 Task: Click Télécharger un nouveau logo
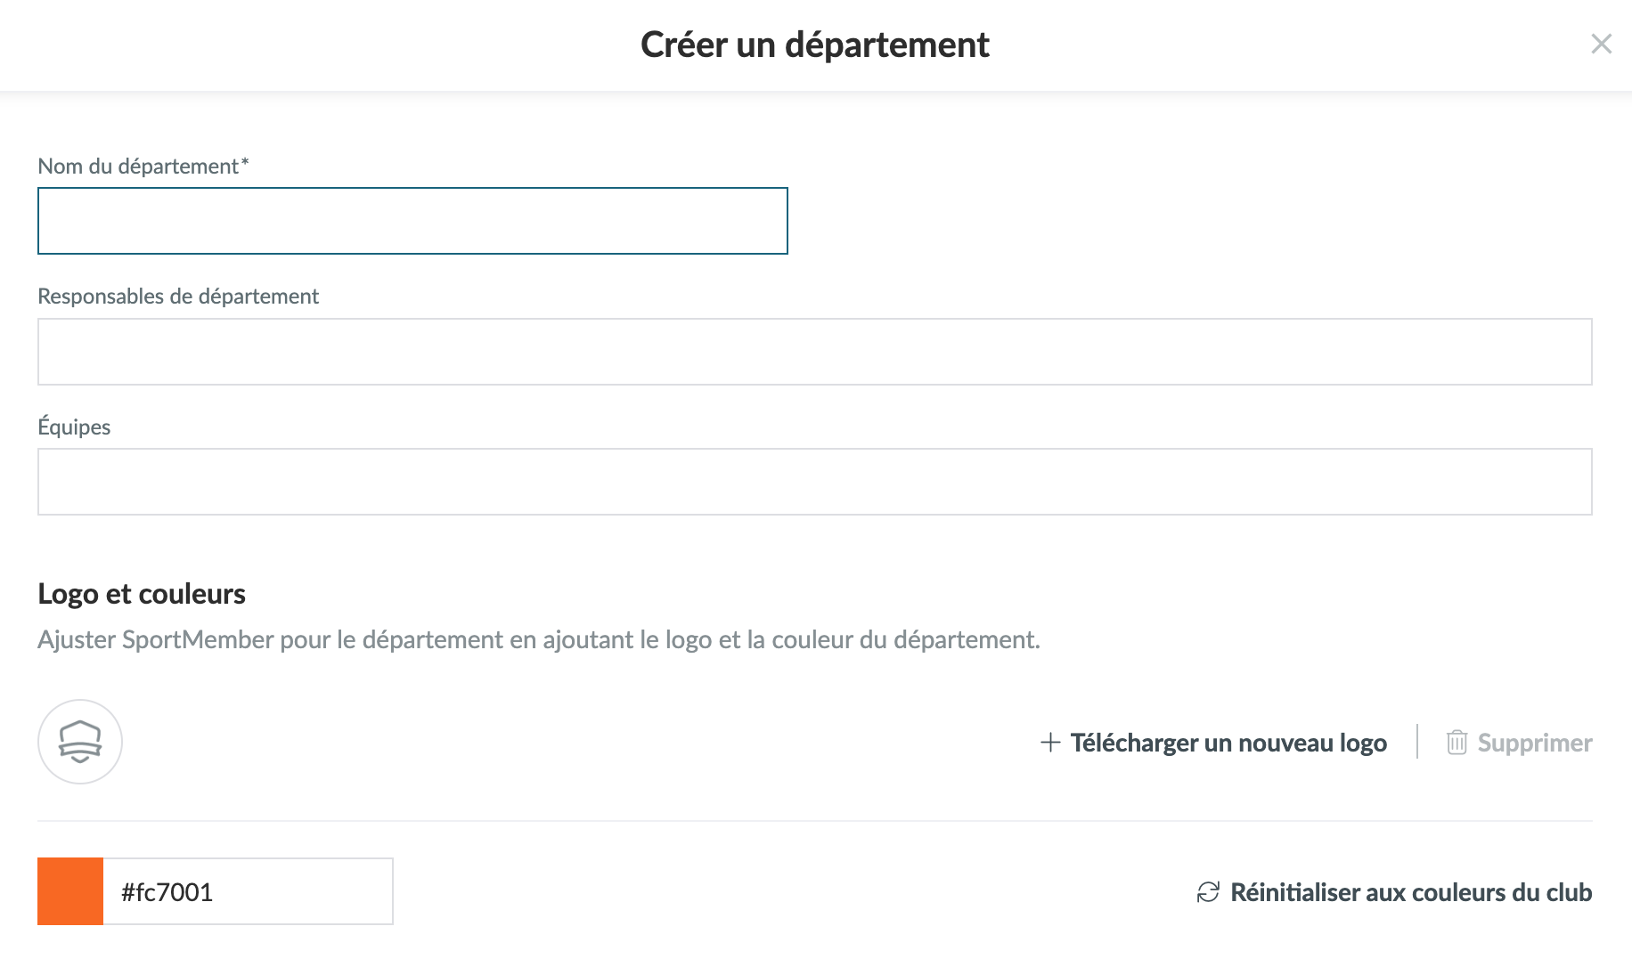pos(1228,743)
